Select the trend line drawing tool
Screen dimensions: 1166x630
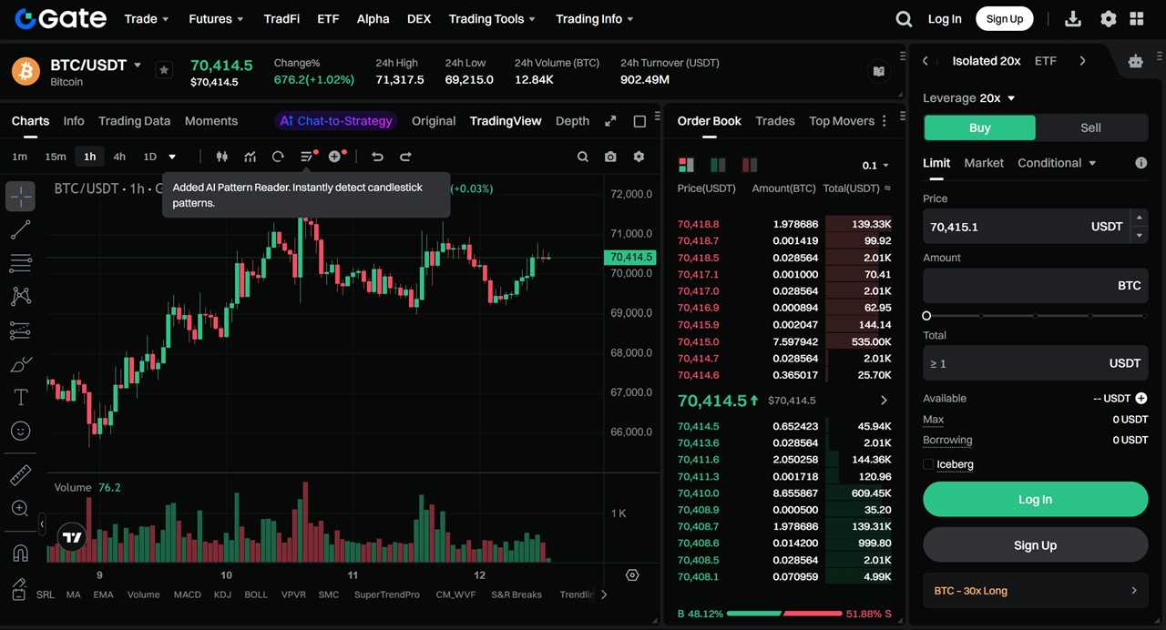point(20,229)
